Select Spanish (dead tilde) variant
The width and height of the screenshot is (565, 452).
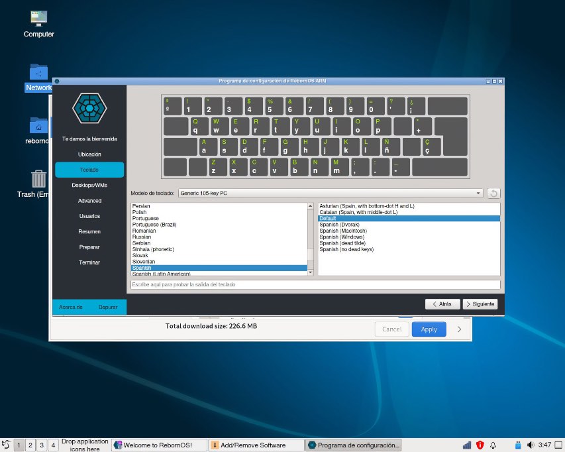[409, 243]
